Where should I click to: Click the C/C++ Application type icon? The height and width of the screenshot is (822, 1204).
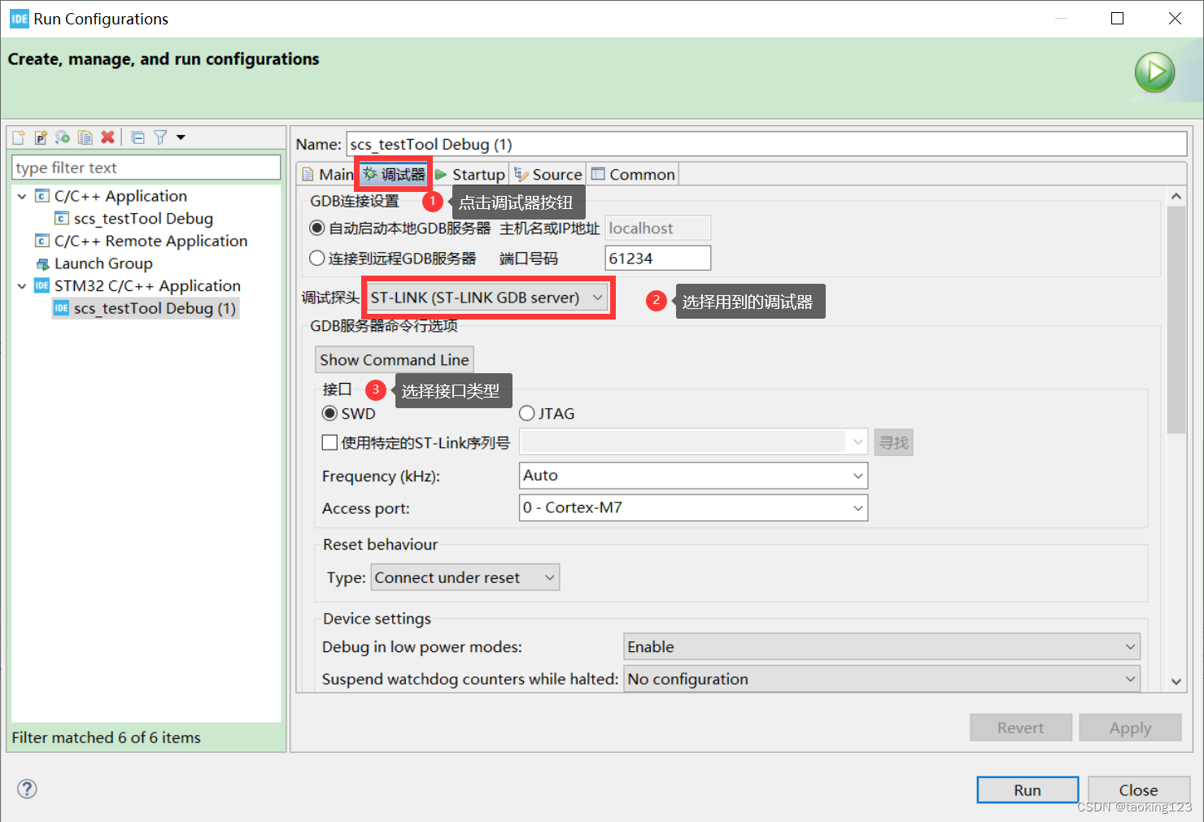point(42,196)
